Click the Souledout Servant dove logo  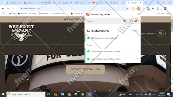point(21,33)
